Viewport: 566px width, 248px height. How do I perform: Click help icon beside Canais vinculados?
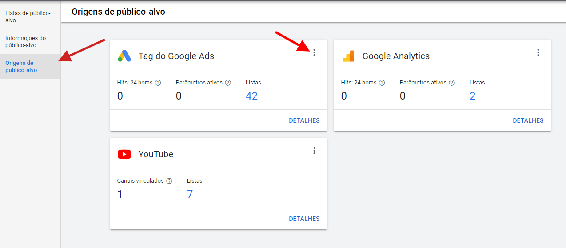169,181
